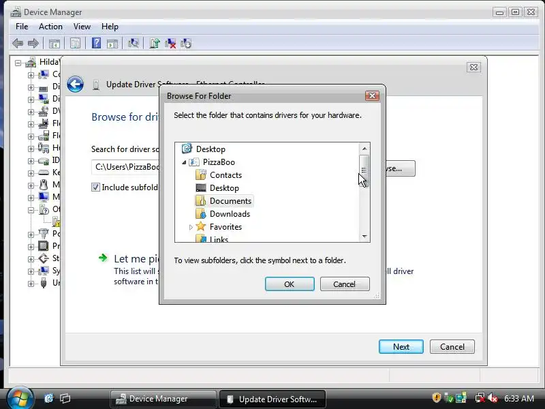Switch to Device Manager taskbar button
Viewport: 545px width, 409px height.
click(163, 399)
